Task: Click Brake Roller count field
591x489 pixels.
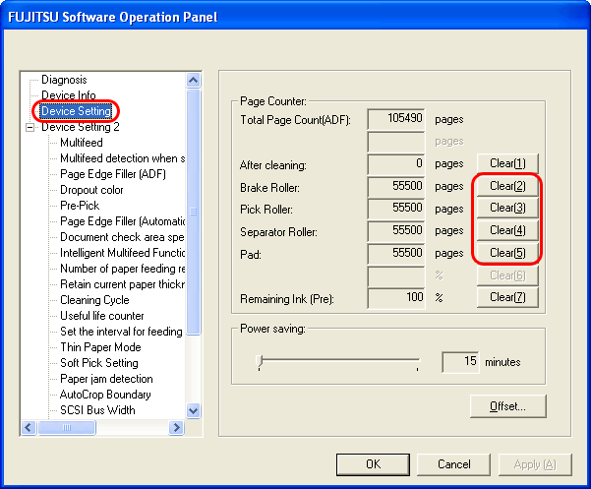Action: [395, 186]
